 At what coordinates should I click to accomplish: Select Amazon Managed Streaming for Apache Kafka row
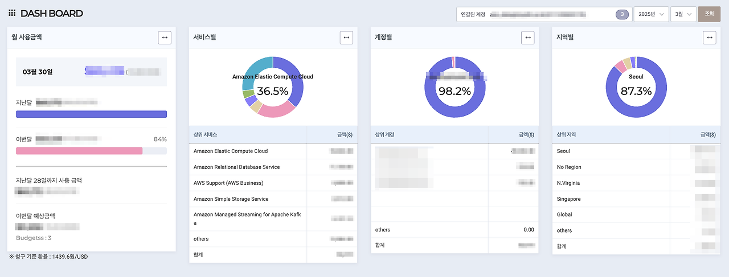273,219
